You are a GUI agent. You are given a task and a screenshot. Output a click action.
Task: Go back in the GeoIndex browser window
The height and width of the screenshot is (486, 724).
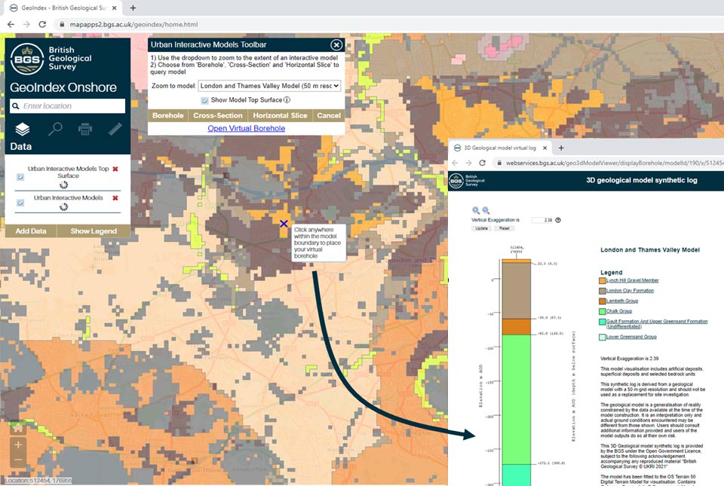click(x=11, y=24)
